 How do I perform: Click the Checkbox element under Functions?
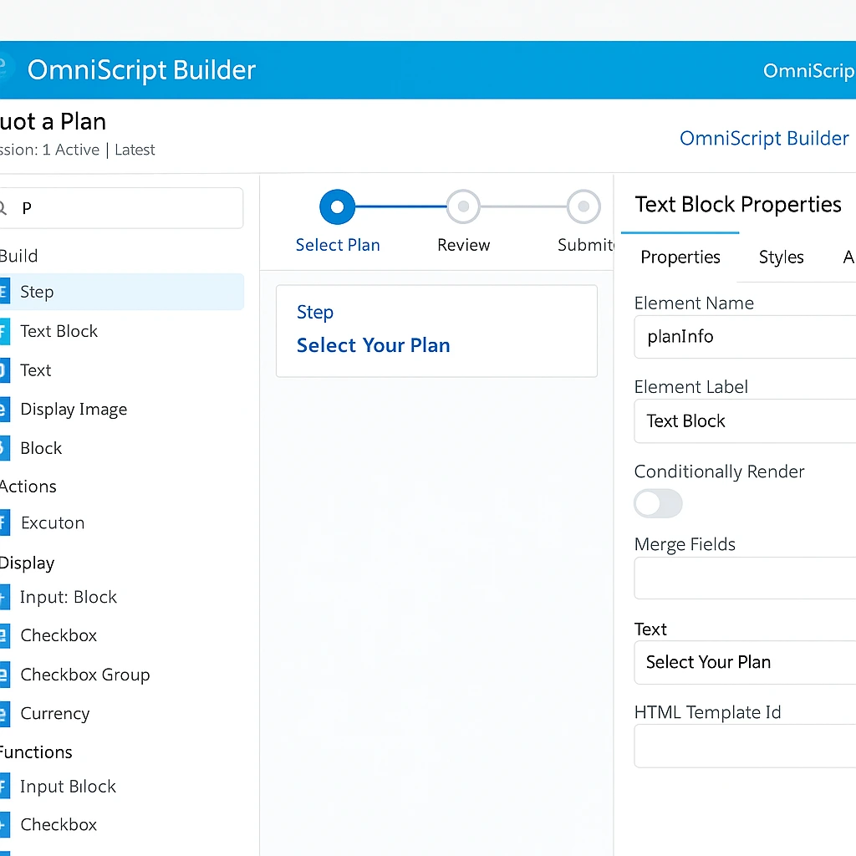tap(5, 824)
